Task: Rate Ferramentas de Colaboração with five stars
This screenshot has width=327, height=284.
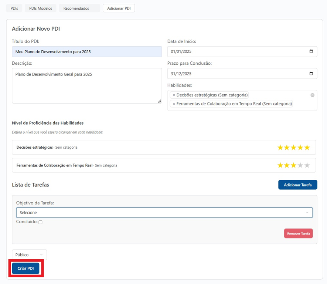Action: (x=307, y=165)
